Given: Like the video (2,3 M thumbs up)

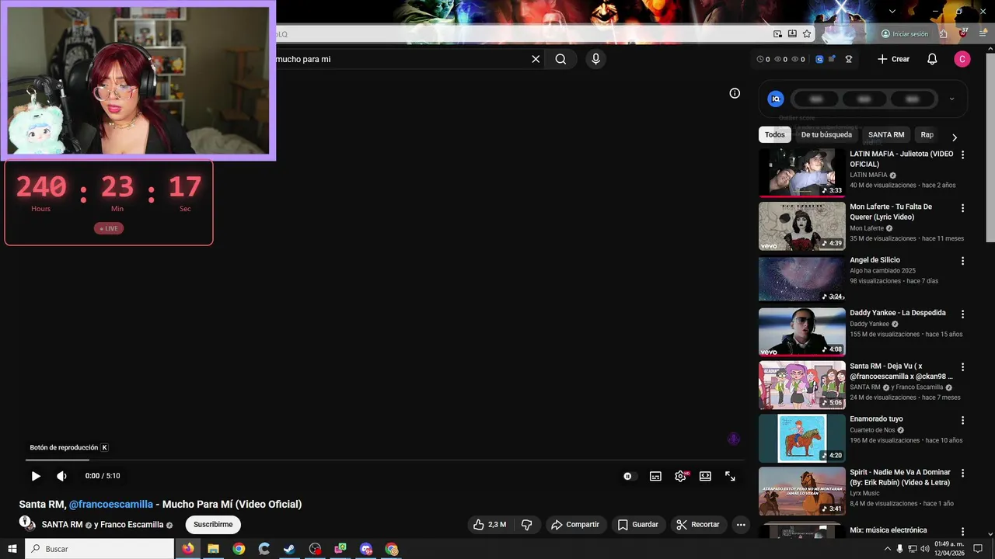Looking at the screenshot, I should [x=490, y=525].
